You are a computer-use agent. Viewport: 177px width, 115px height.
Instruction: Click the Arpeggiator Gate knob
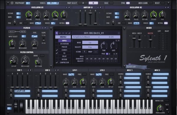[x=114, y=46]
